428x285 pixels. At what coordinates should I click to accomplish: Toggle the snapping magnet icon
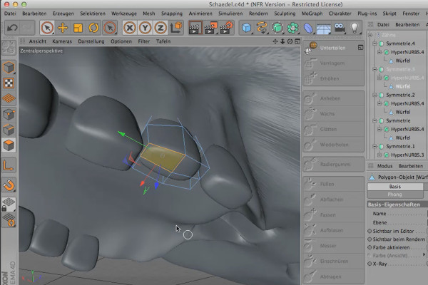point(9,185)
